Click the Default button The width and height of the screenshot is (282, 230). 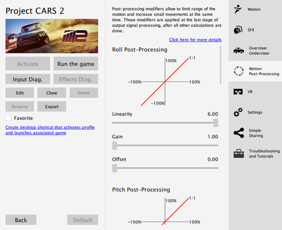tap(83, 220)
